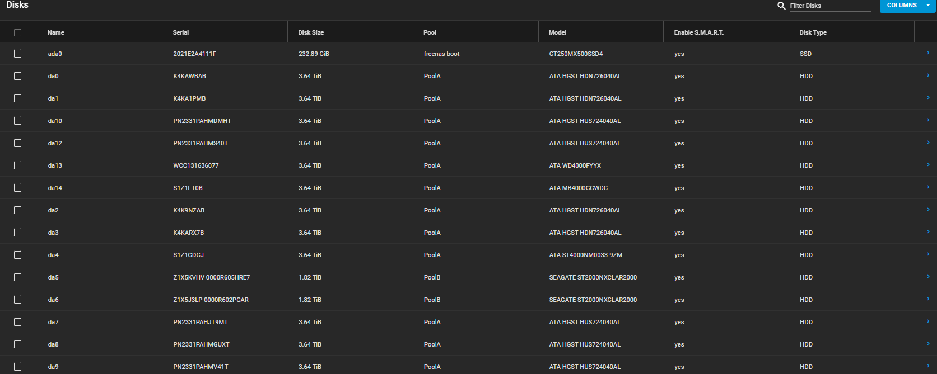Click the SSD disk type cell

pyautogui.click(x=806, y=54)
